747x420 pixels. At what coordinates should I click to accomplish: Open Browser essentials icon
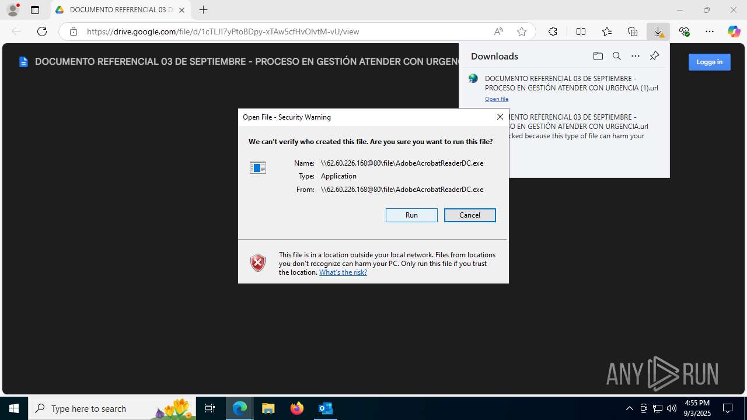(684, 32)
